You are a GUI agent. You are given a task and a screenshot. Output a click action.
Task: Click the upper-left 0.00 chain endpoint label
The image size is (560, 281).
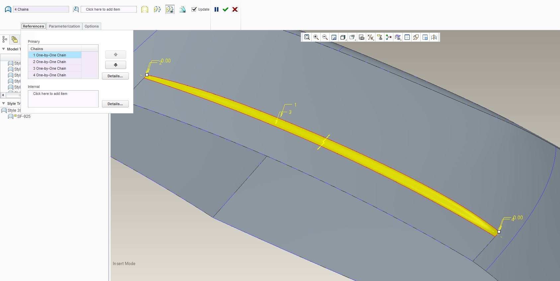coord(166,61)
